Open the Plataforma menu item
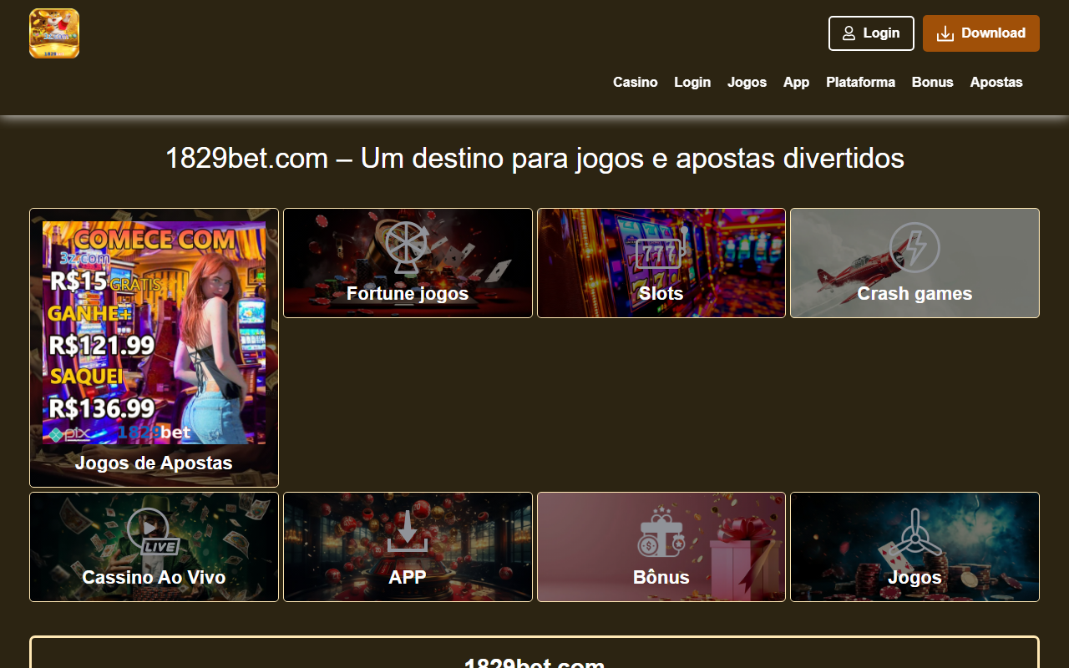 click(x=860, y=82)
